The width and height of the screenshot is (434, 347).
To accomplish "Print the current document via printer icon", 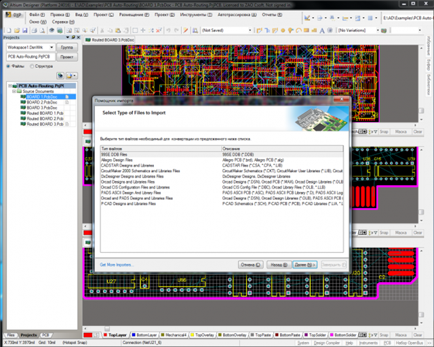I will coord(35,30).
